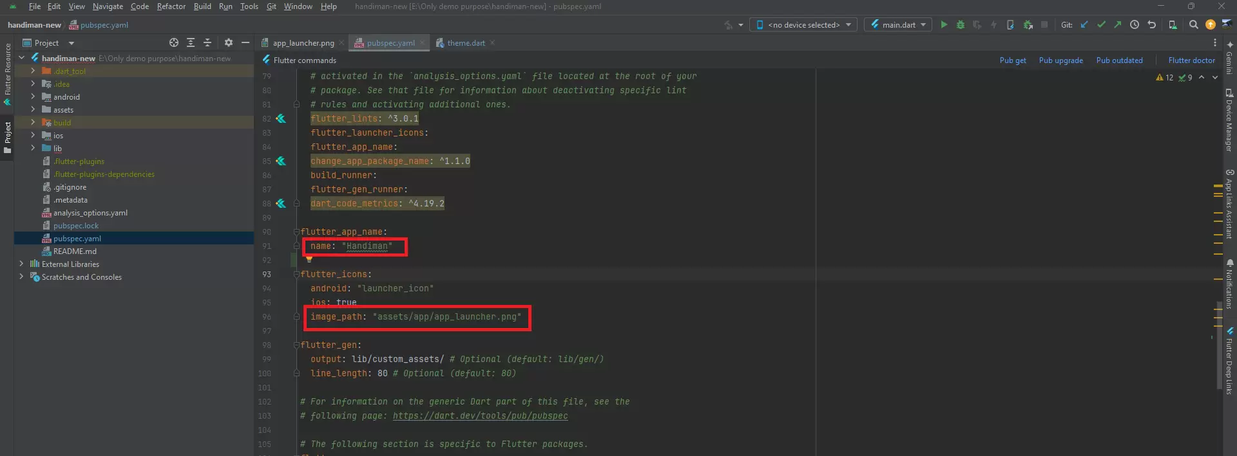The width and height of the screenshot is (1237, 456).
Task: Click the Flutter gutter icon on line 88
Action: (281, 203)
